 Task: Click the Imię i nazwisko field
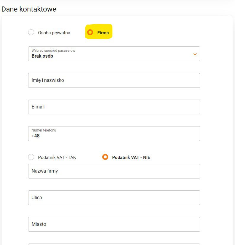coord(114,80)
